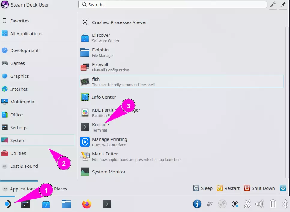Launch Konsole Terminal from list
Image resolution: width=290 pixels, height=212 pixels.
(181, 127)
